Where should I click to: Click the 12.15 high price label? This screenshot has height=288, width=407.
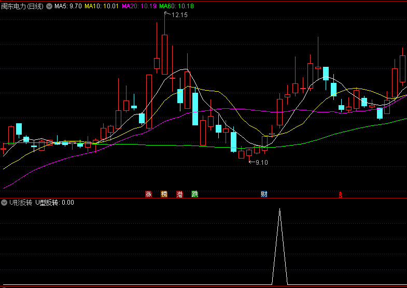[179, 15]
